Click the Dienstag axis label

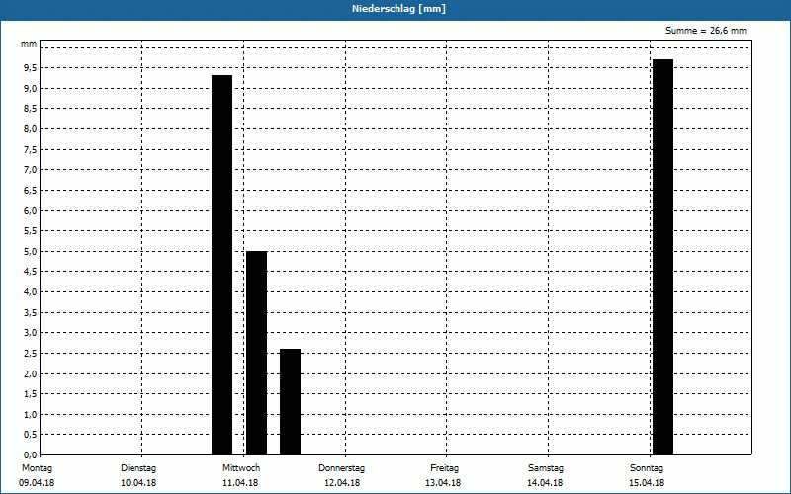[x=138, y=468]
